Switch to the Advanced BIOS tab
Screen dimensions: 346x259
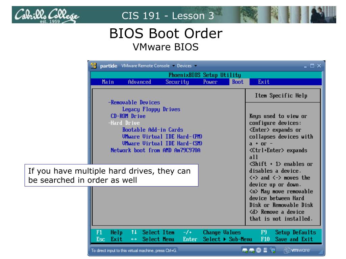coord(140,82)
